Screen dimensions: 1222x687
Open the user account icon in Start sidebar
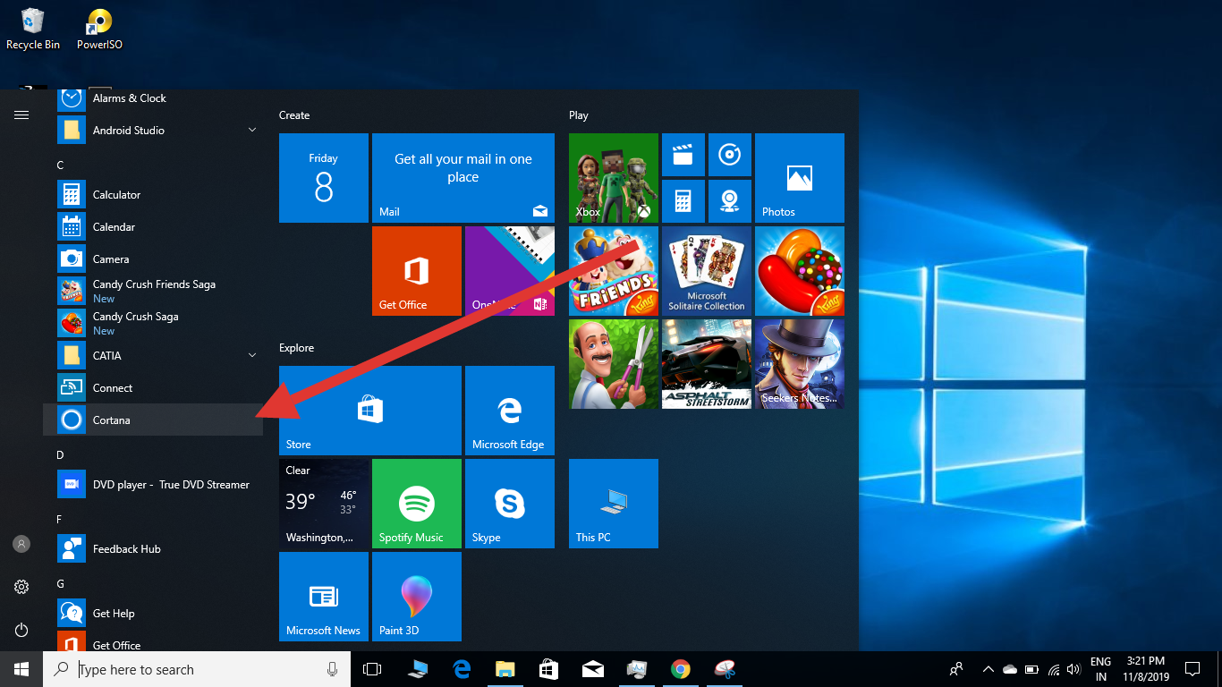tap(21, 544)
